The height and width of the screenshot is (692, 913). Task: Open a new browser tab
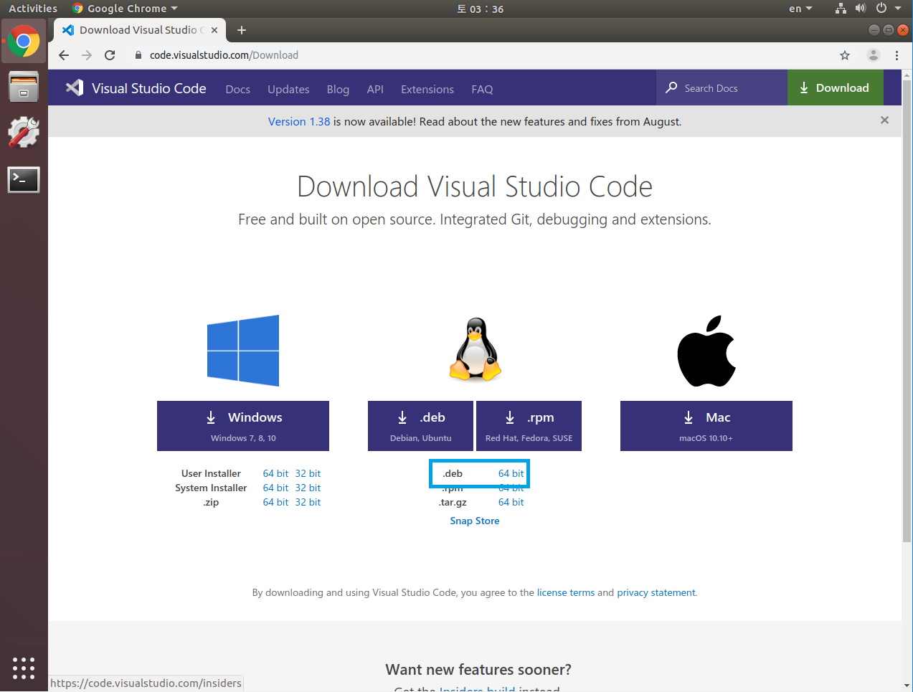[242, 30]
